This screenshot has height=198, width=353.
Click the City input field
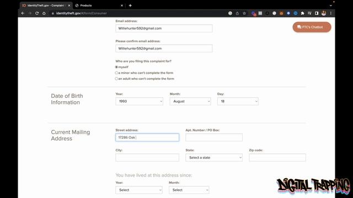point(147,158)
